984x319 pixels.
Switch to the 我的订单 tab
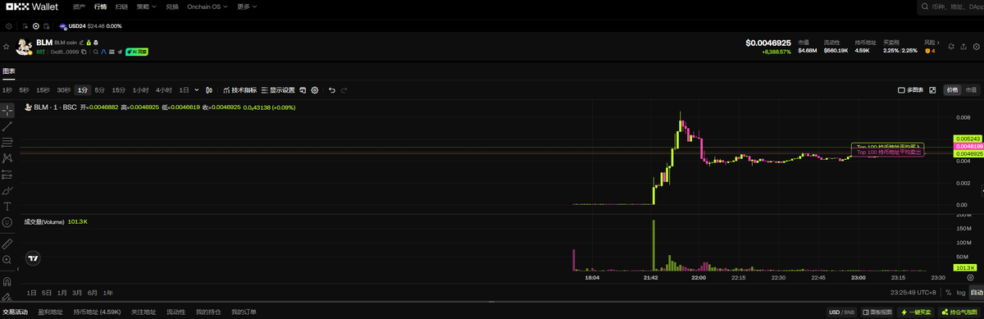[x=244, y=312]
